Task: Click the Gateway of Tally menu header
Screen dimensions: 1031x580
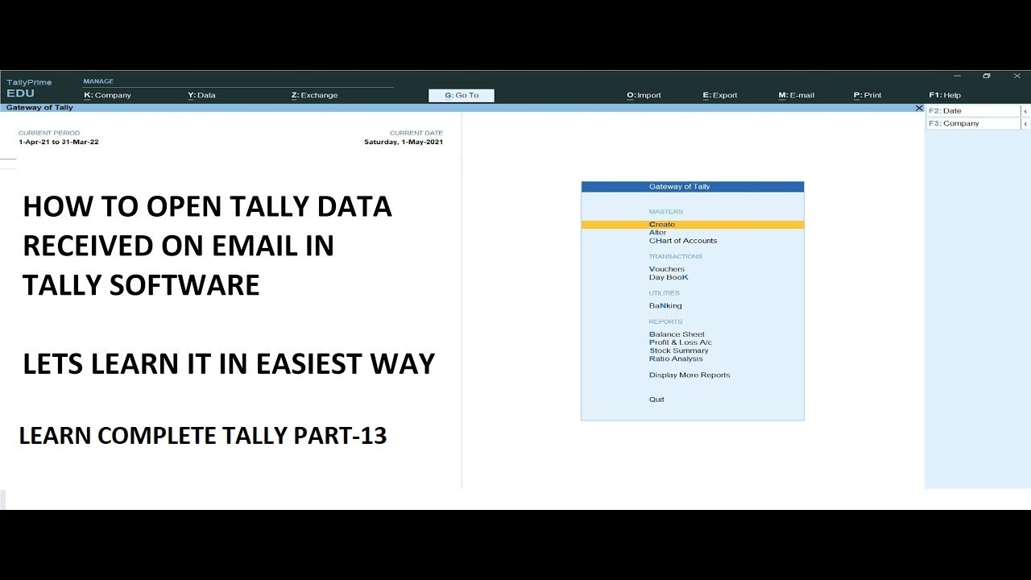Action: pyautogui.click(x=693, y=187)
